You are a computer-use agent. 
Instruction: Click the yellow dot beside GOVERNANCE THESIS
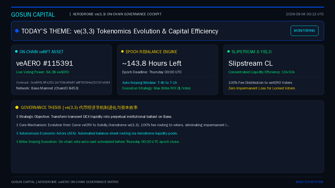[x=17, y=108]
